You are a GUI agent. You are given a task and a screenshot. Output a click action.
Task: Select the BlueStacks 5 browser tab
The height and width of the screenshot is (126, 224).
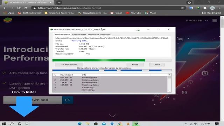[28, 2]
